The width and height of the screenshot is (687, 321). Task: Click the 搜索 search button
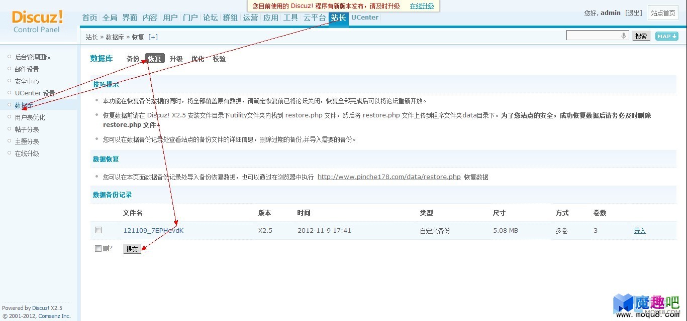pyautogui.click(x=641, y=36)
